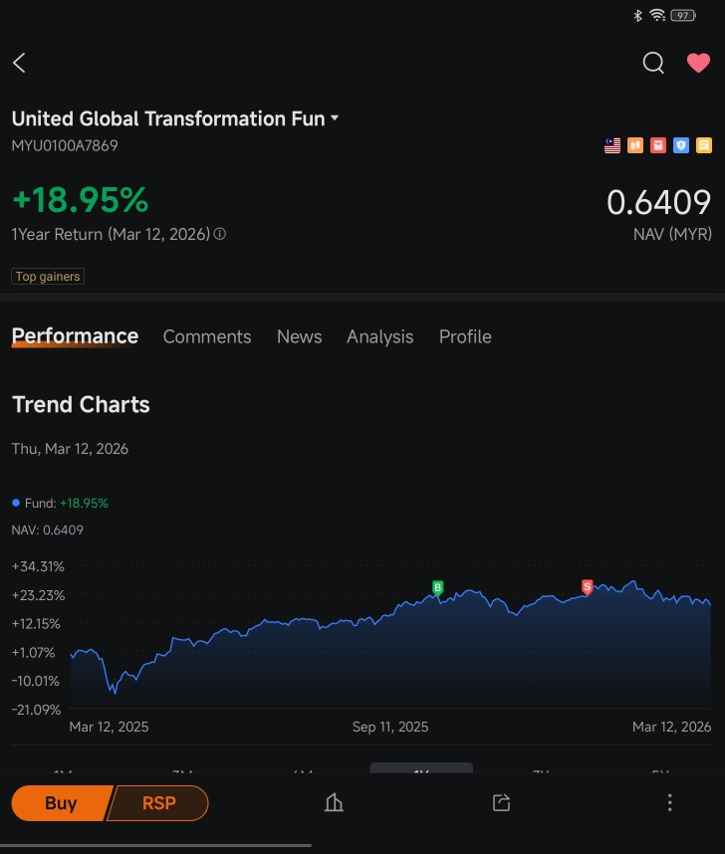The height and width of the screenshot is (854, 725).
Task: Open the search magnifier icon
Action: 653,63
